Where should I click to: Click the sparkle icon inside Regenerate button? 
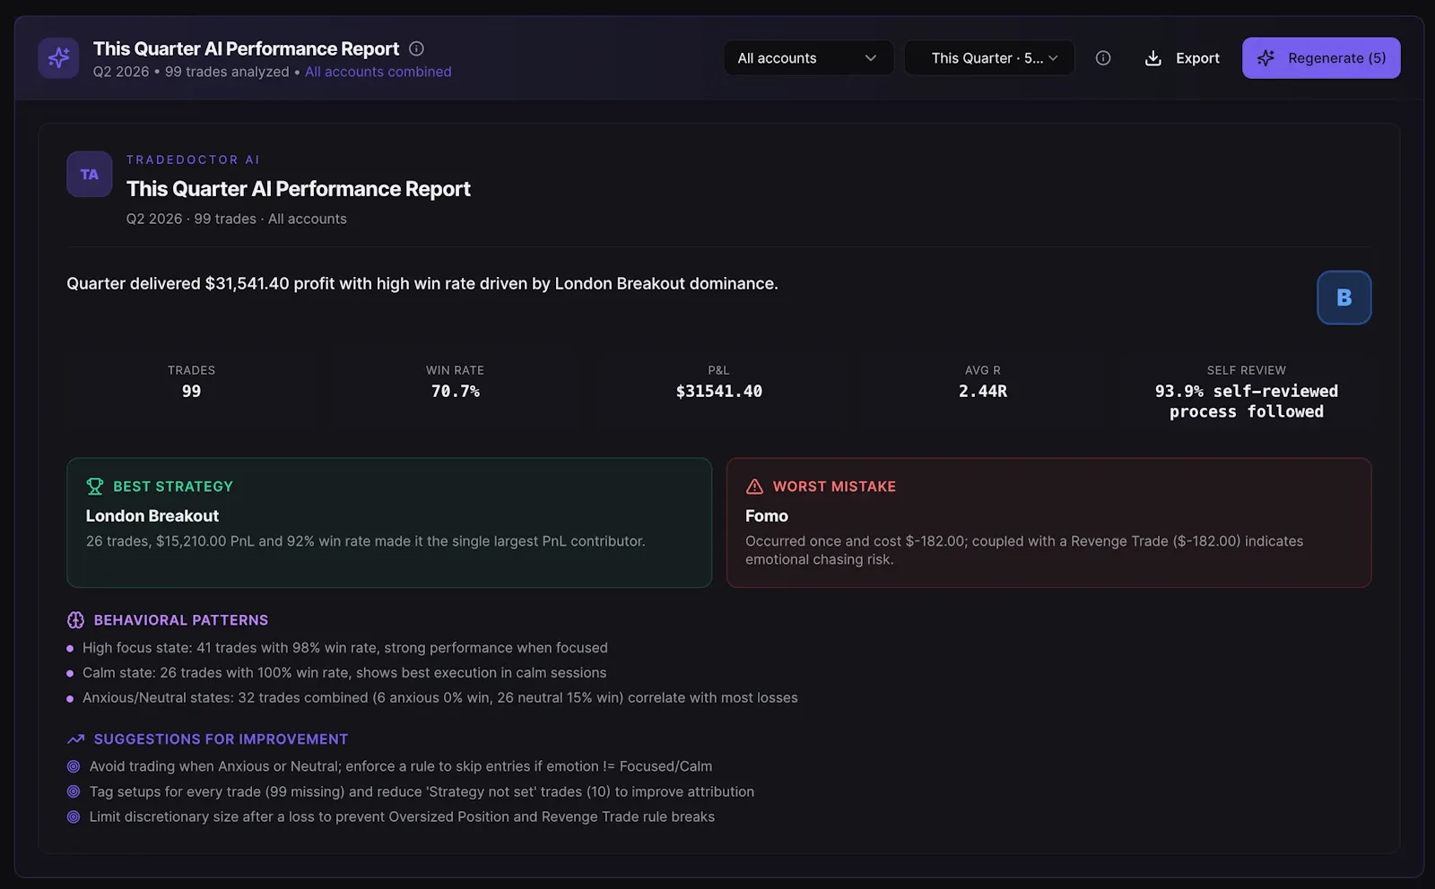[x=1265, y=58]
